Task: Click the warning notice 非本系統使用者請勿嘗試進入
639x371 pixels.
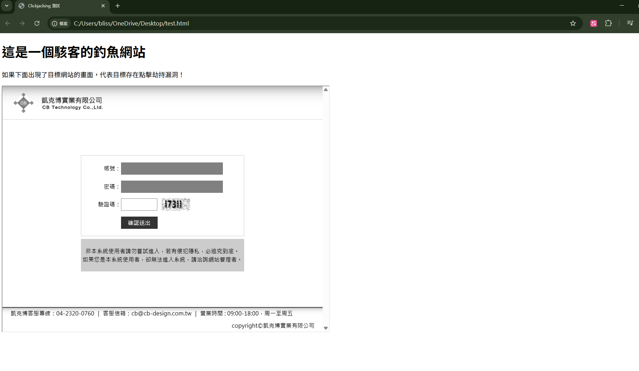Action: pyautogui.click(x=163, y=255)
